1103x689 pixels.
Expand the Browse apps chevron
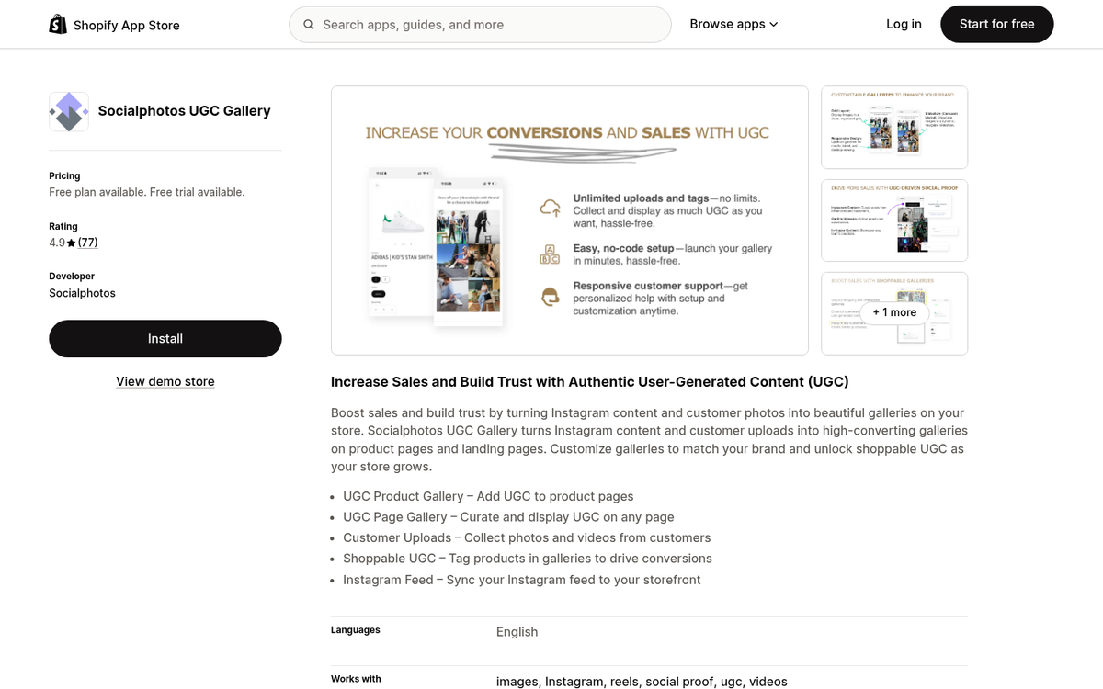(773, 24)
